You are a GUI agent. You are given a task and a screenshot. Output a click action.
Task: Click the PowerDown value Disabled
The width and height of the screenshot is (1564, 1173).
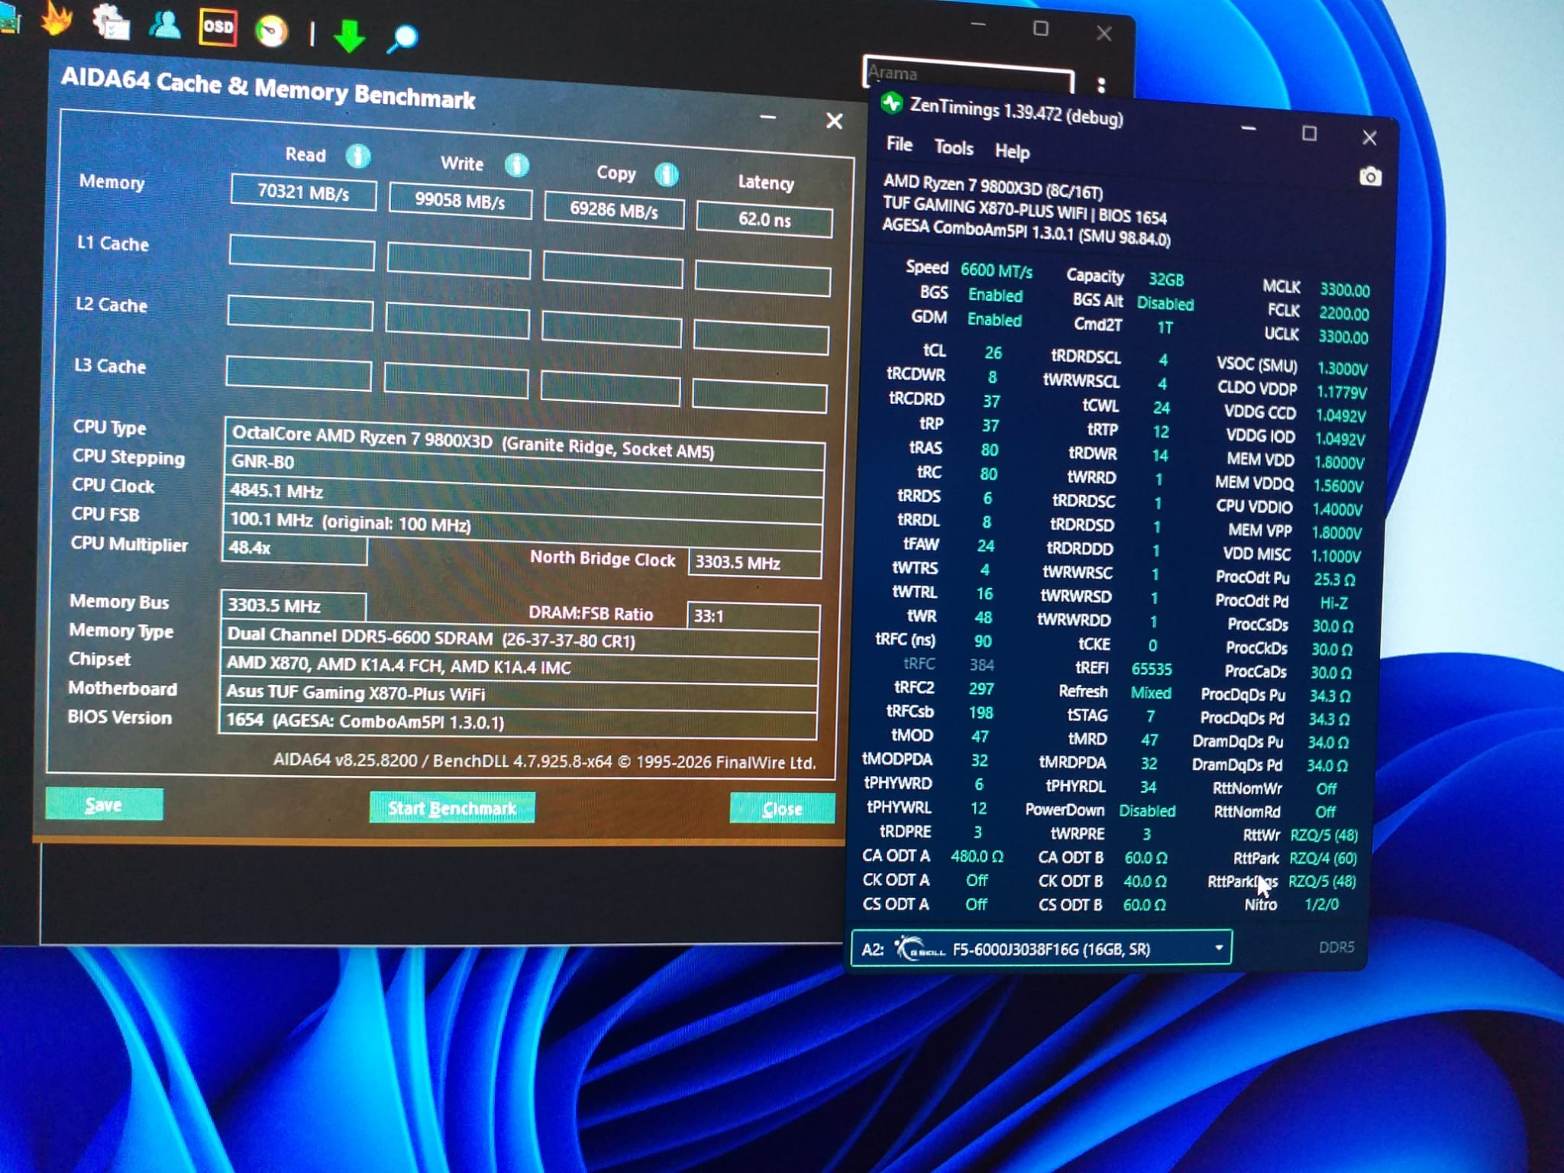coord(1147,811)
